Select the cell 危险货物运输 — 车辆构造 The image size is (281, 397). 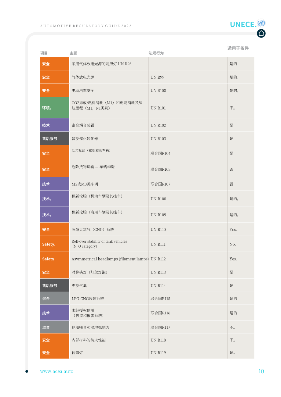click(x=109, y=169)
